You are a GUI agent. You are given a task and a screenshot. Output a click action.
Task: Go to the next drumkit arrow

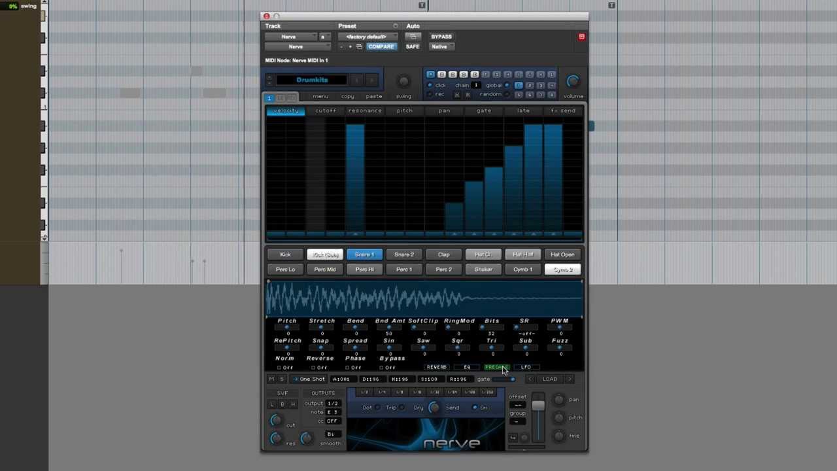(x=371, y=80)
